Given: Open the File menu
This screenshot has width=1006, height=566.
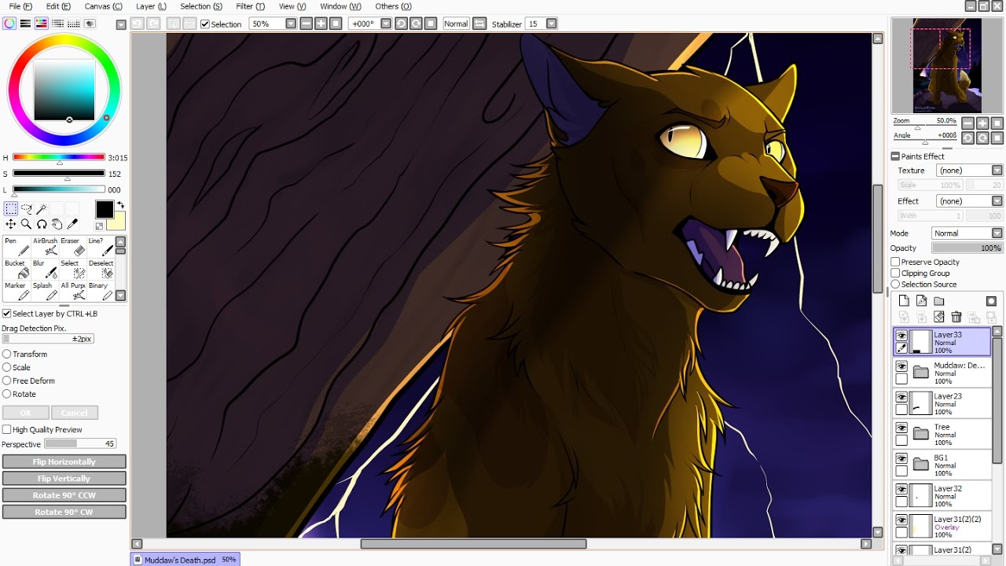Looking at the screenshot, I should click(x=20, y=6).
